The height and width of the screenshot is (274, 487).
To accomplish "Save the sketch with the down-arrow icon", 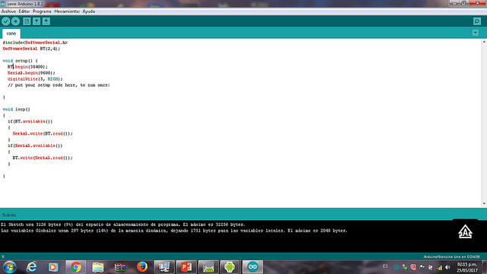I will tap(46, 21).
